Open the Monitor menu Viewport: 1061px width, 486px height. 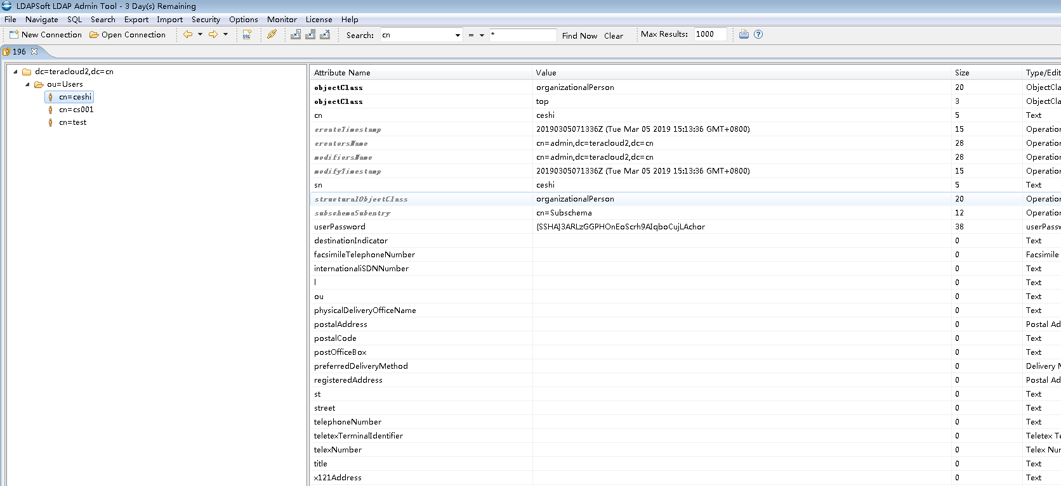pyautogui.click(x=282, y=20)
